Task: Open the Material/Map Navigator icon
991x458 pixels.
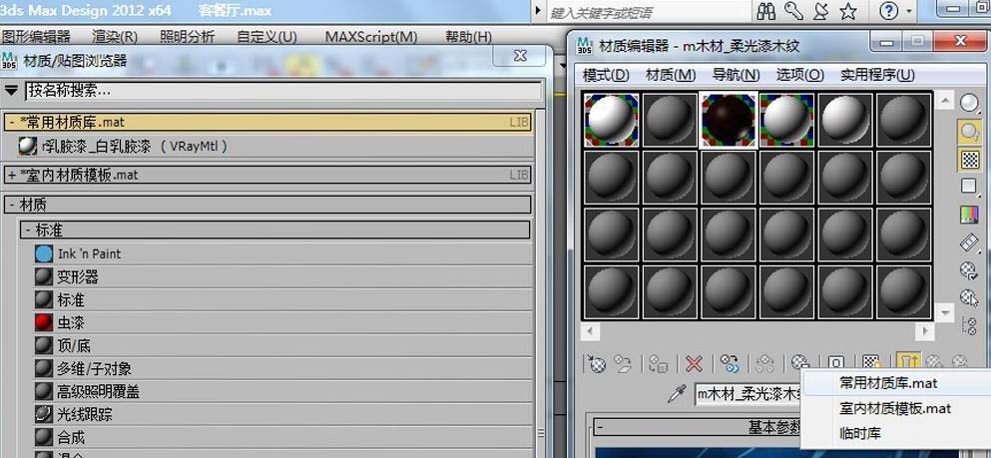Action: [969, 325]
